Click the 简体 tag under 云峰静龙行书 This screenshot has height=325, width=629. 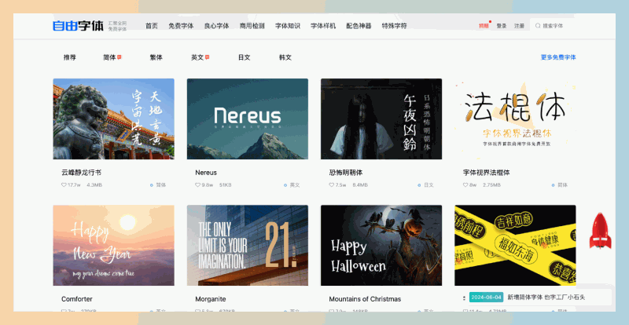coord(161,185)
